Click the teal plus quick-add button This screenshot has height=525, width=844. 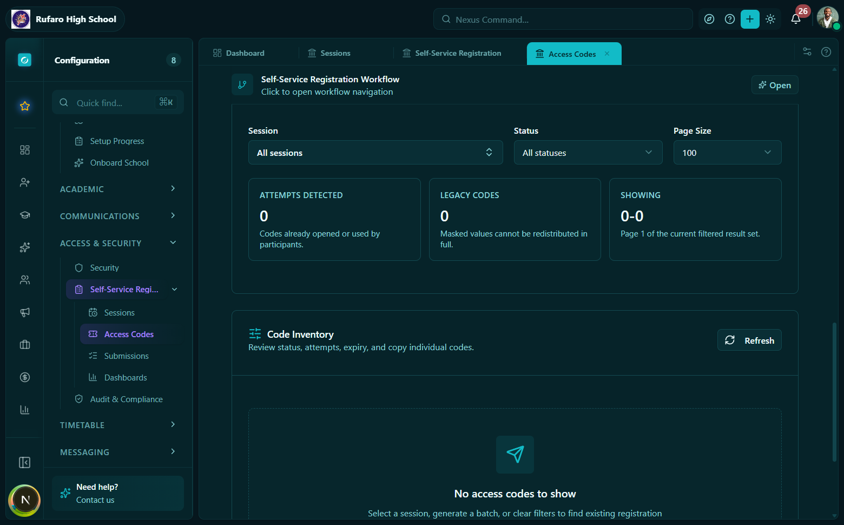coord(750,19)
